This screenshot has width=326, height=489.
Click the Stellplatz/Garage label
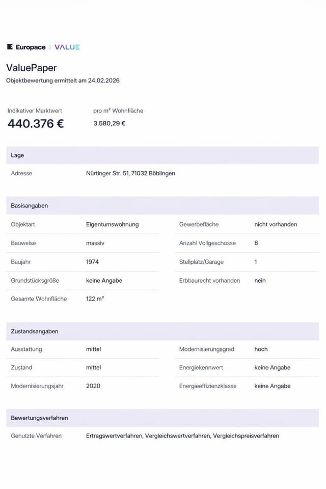point(201,262)
